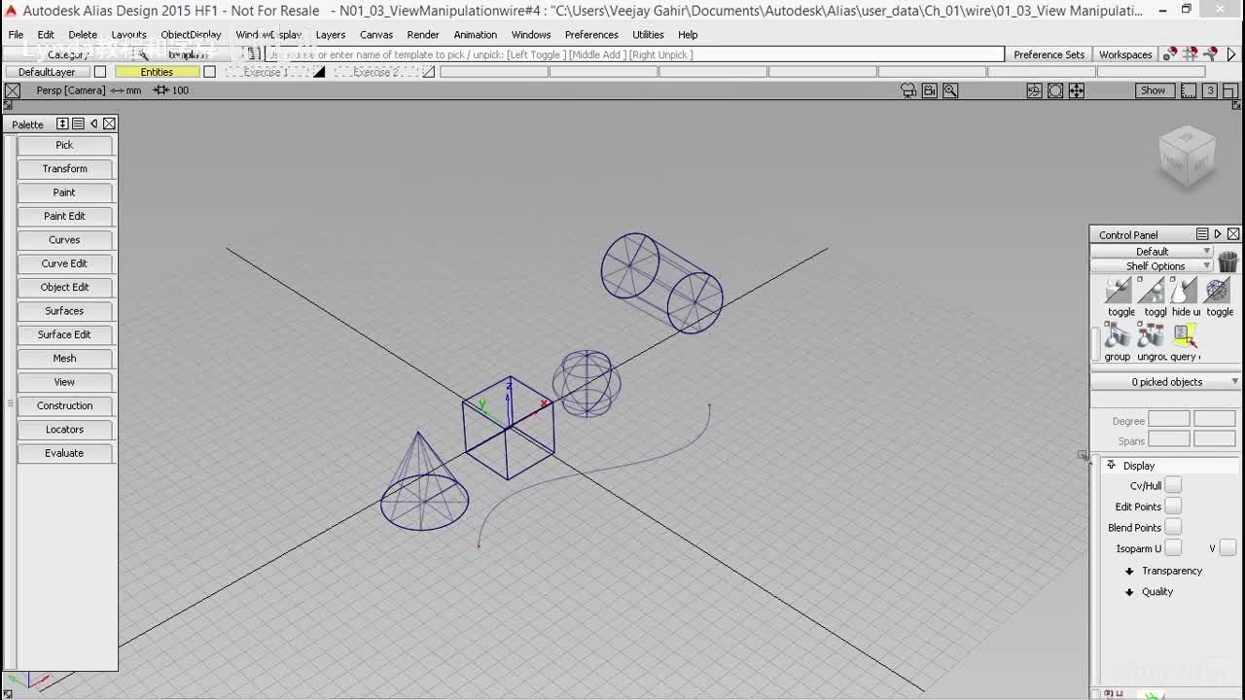Click the hide unpicked shelf icon
The height and width of the screenshot is (700, 1245).
tap(1184, 291)
